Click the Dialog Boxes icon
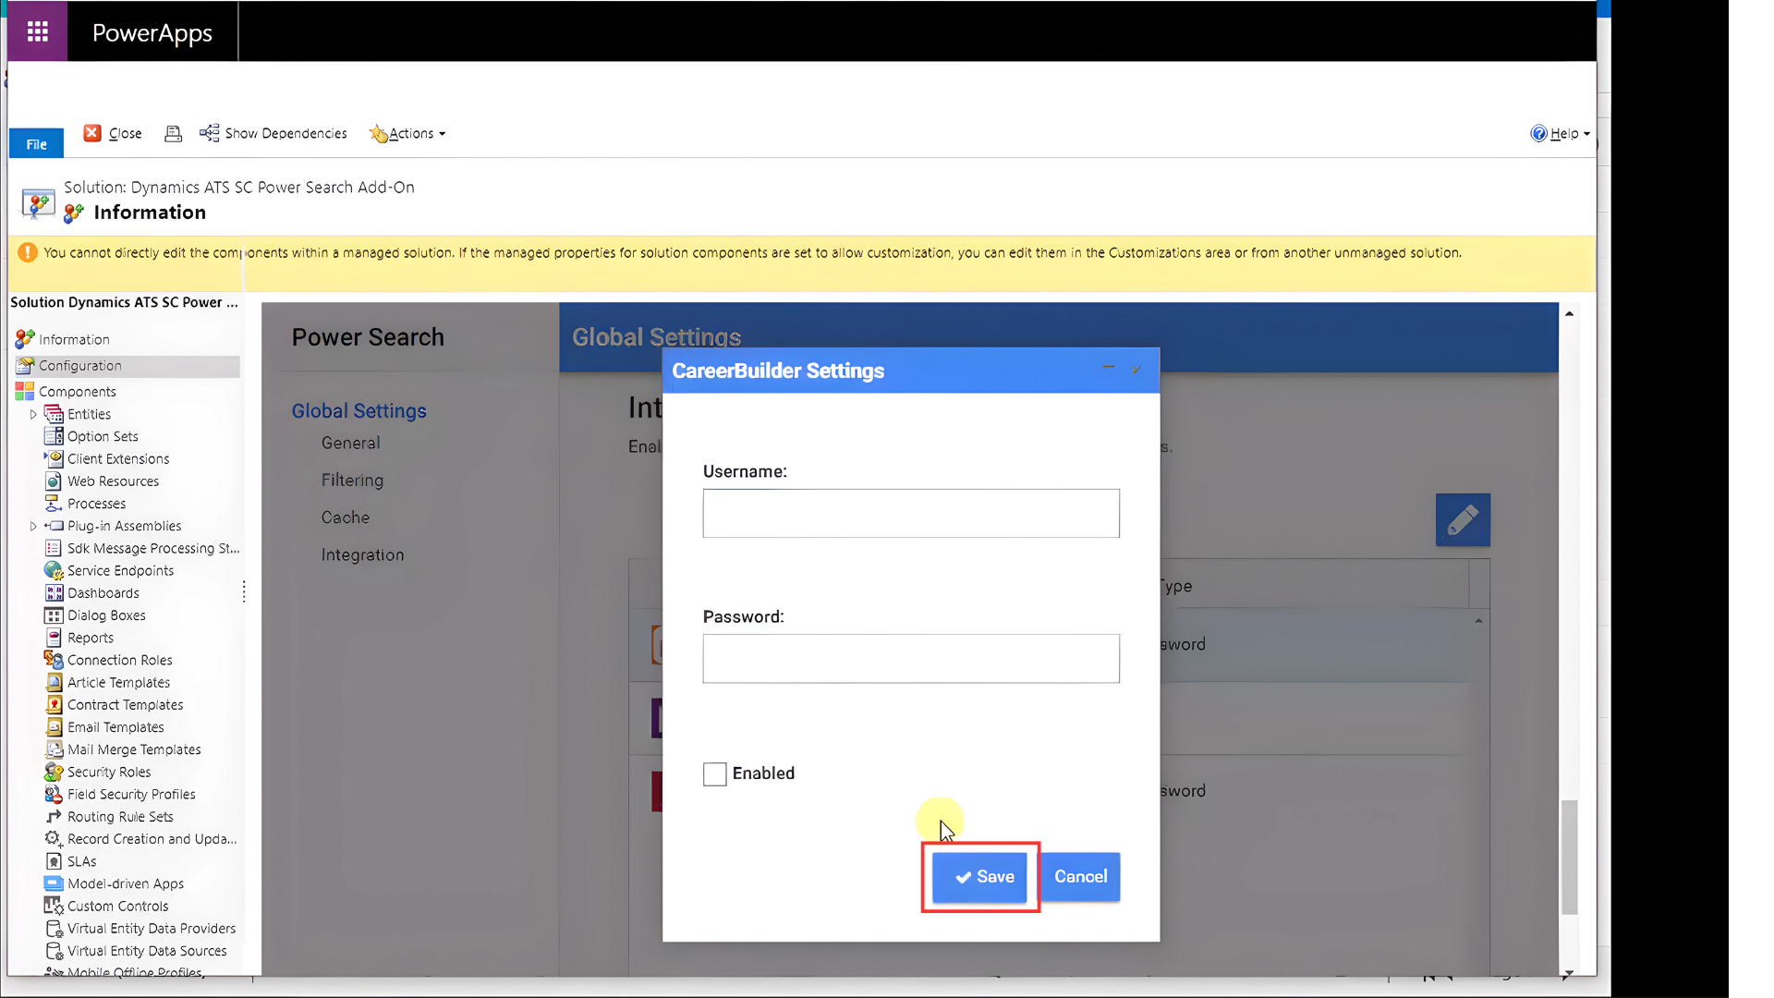The image size is (1774, 998). (54, 615)
